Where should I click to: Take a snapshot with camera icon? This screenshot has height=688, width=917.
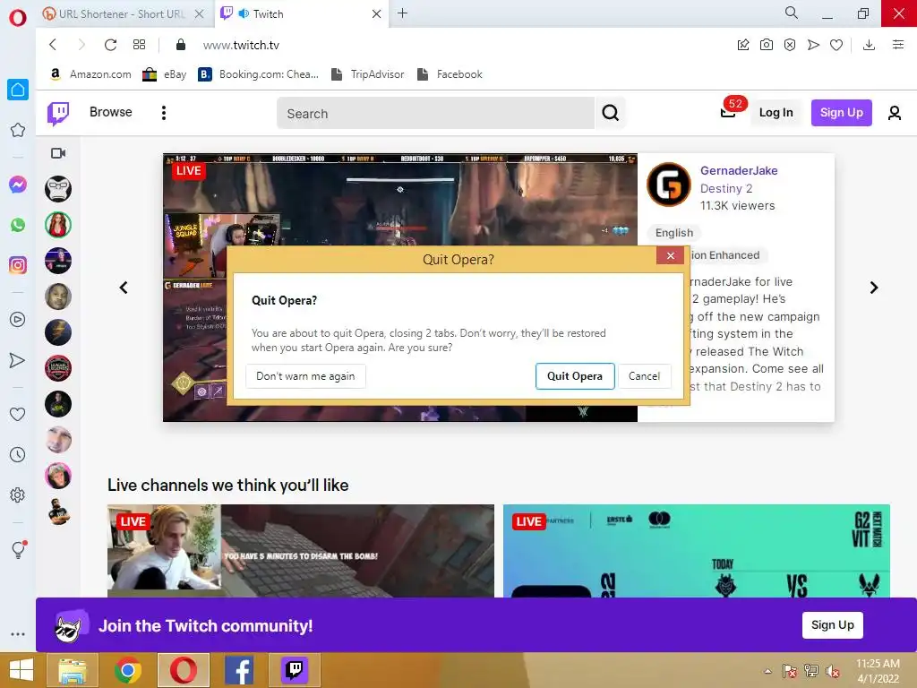point(767,45)
